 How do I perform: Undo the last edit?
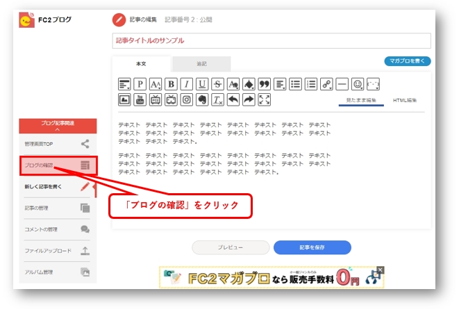pos(233,99)
